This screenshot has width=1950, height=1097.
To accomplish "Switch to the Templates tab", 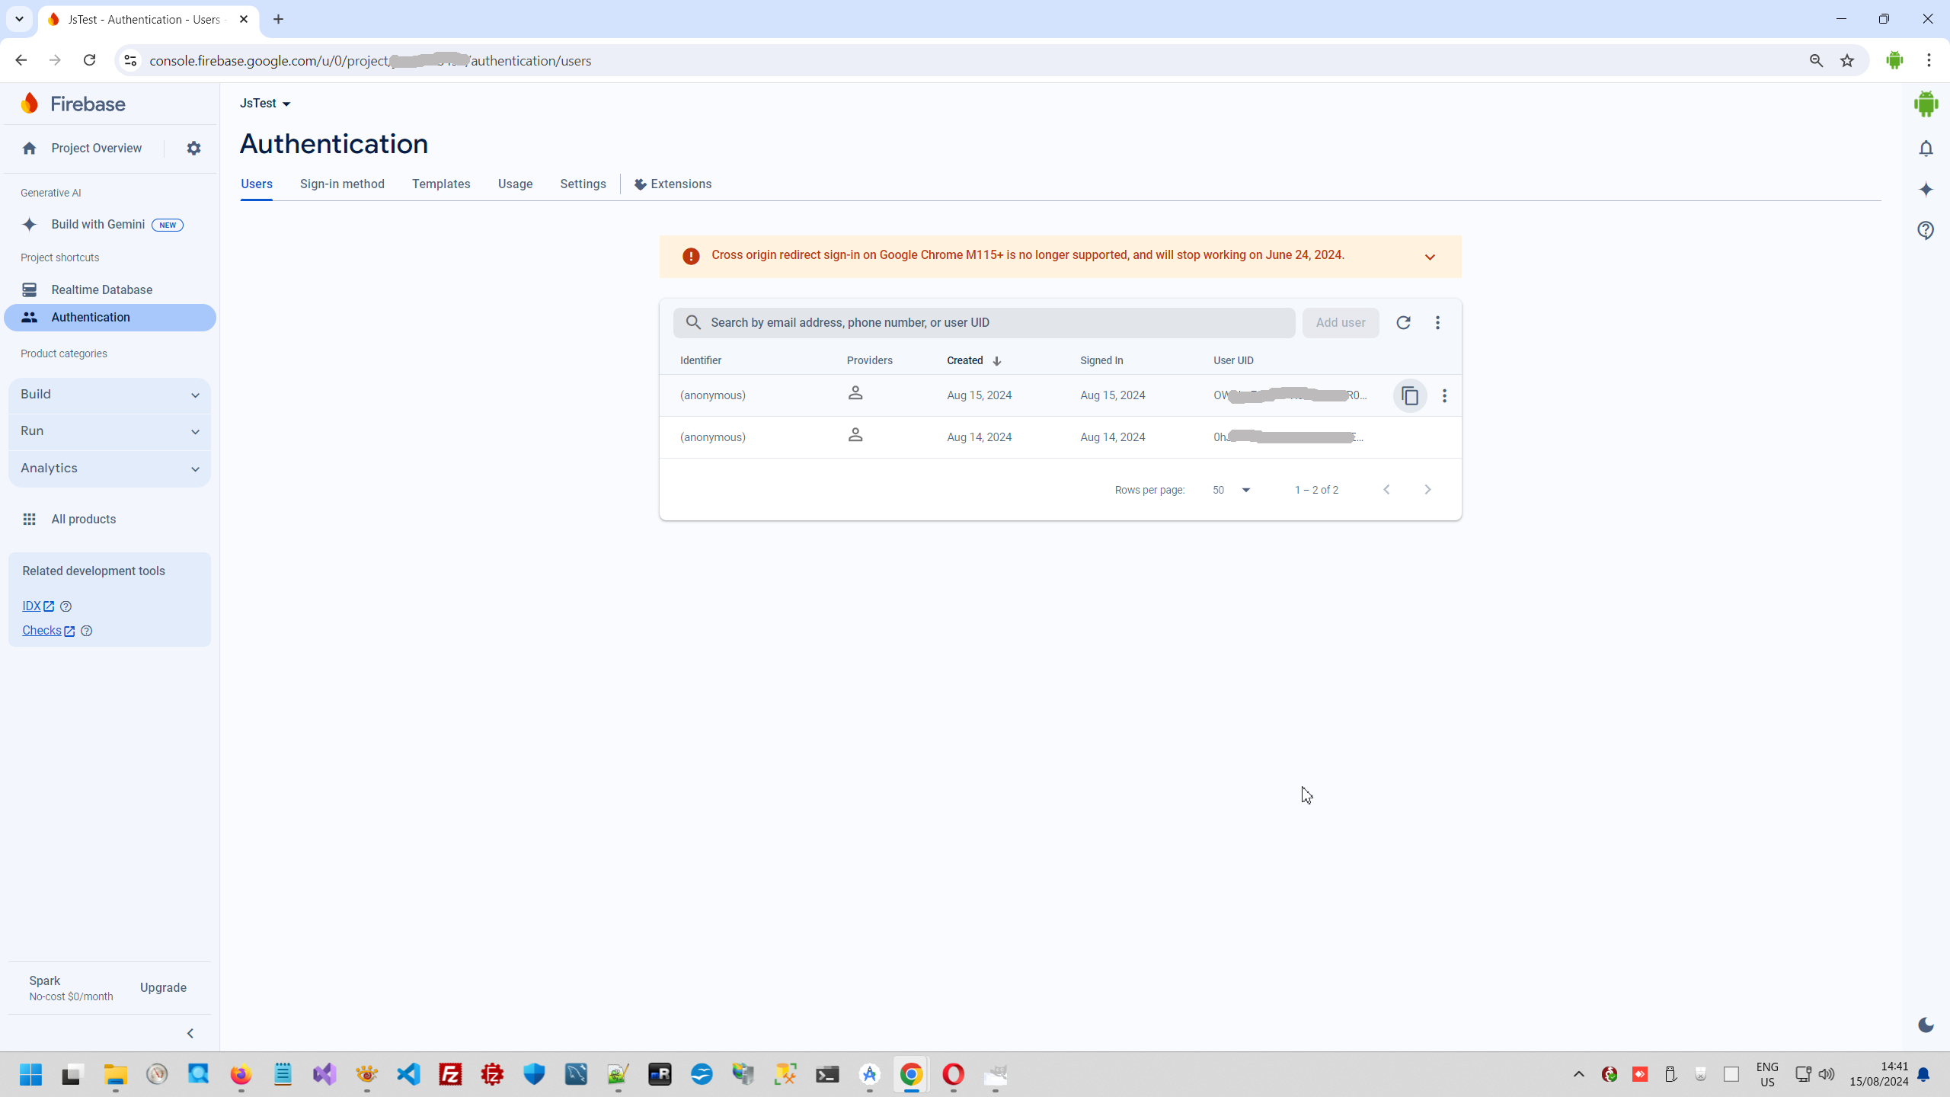I will 441,184.
